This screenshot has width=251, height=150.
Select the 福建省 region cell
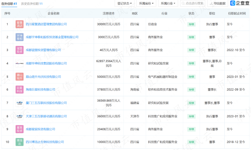[x=135, y=103]
